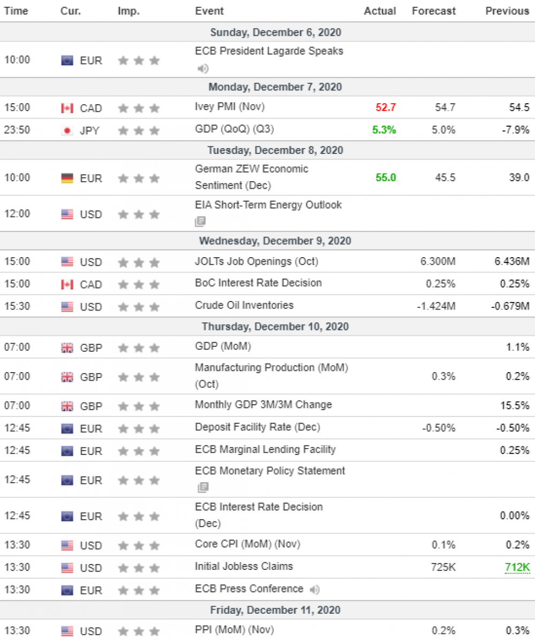Viewport: 535px width, 641px height.
Task: Click the EU flag in the ECB Monetary Policy Statement row
Action: [x=67, y=480]
